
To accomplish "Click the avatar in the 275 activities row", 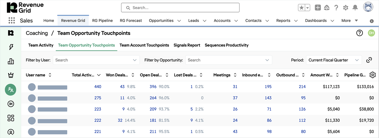I will point(32,98).
